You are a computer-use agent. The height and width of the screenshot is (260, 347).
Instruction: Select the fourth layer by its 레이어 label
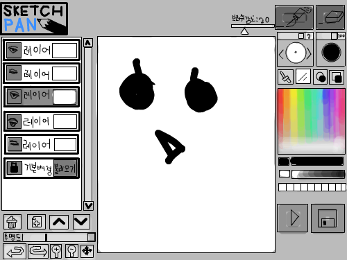pos(36,122)
